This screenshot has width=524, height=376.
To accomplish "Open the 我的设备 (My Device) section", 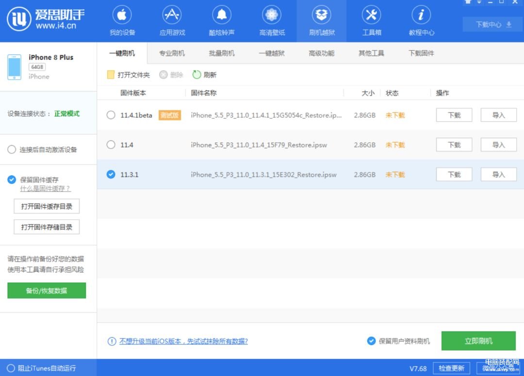I will pyautogui.click(x=122, y=21).
